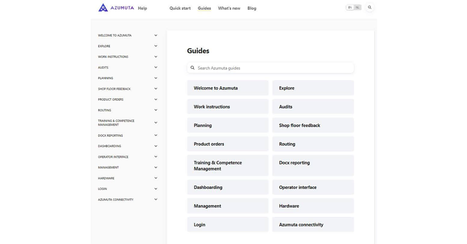Open the Planning guide card
467x244 pixels.
228,125
